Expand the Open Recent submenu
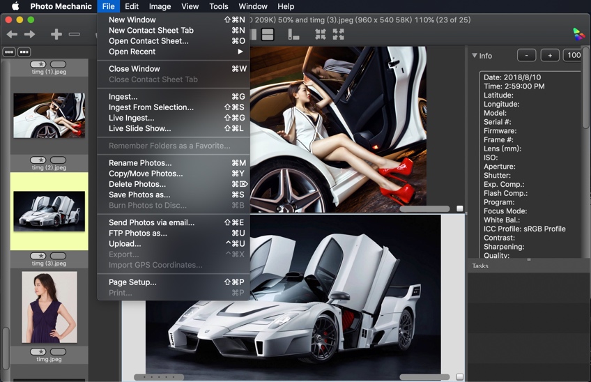 (174, 52)
